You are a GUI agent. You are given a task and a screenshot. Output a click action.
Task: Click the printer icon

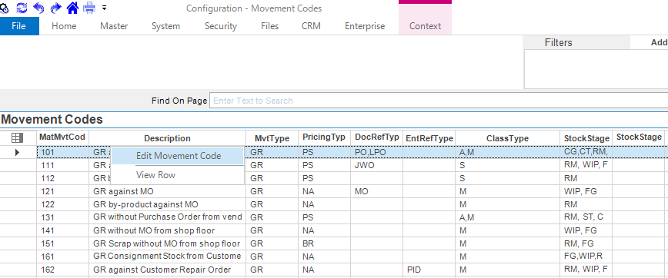pos(89,8)
